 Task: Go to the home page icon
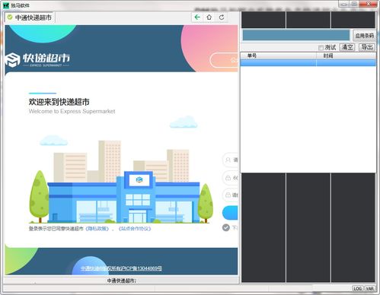point(209,17)
